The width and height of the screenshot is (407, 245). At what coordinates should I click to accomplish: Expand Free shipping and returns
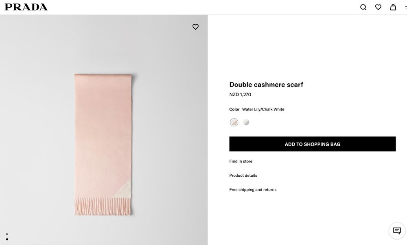pyautogui.click(x=253, y=189)
